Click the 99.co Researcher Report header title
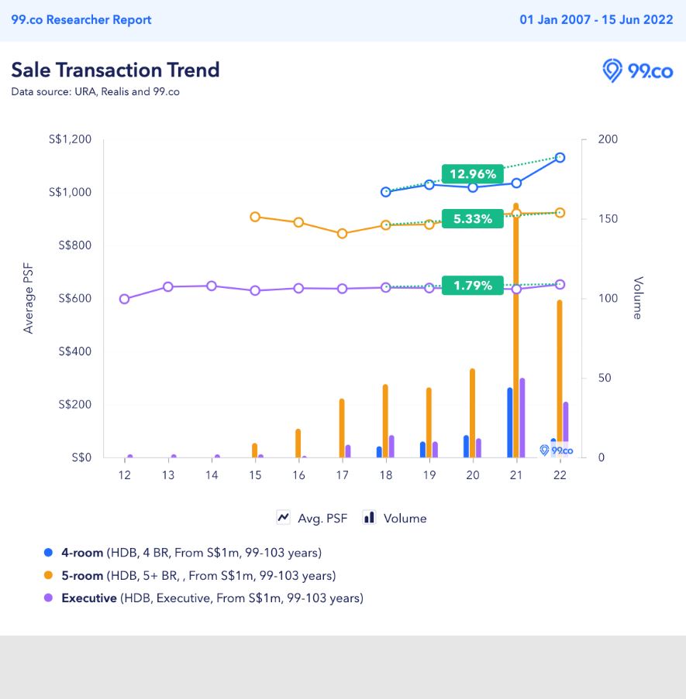The width and height of the screenshot is (686, 699). (x=81, y=20)
